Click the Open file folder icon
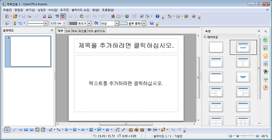The image size is (272, 140). (x=15, y=16)
